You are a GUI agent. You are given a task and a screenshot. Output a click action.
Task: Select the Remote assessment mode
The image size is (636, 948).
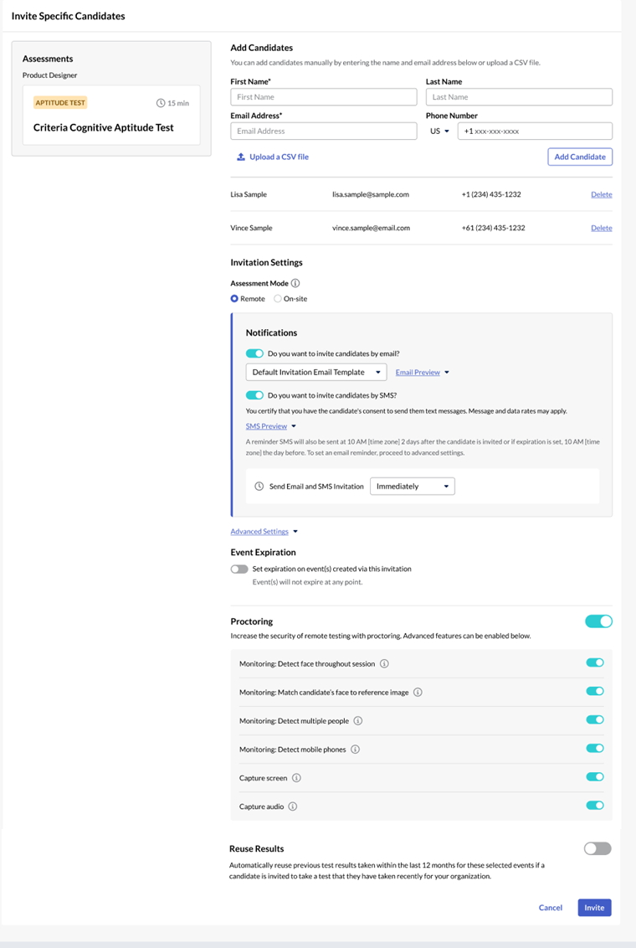[x=234, y=299]
